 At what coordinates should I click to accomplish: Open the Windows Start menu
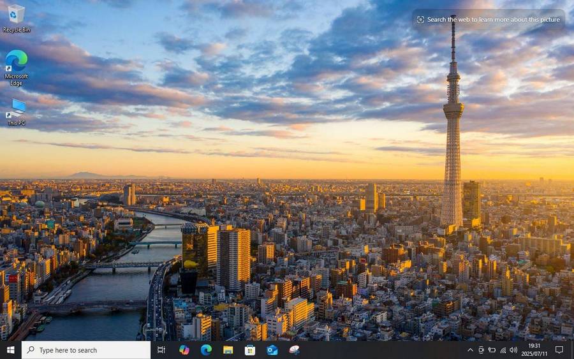[x=11, y=350]
